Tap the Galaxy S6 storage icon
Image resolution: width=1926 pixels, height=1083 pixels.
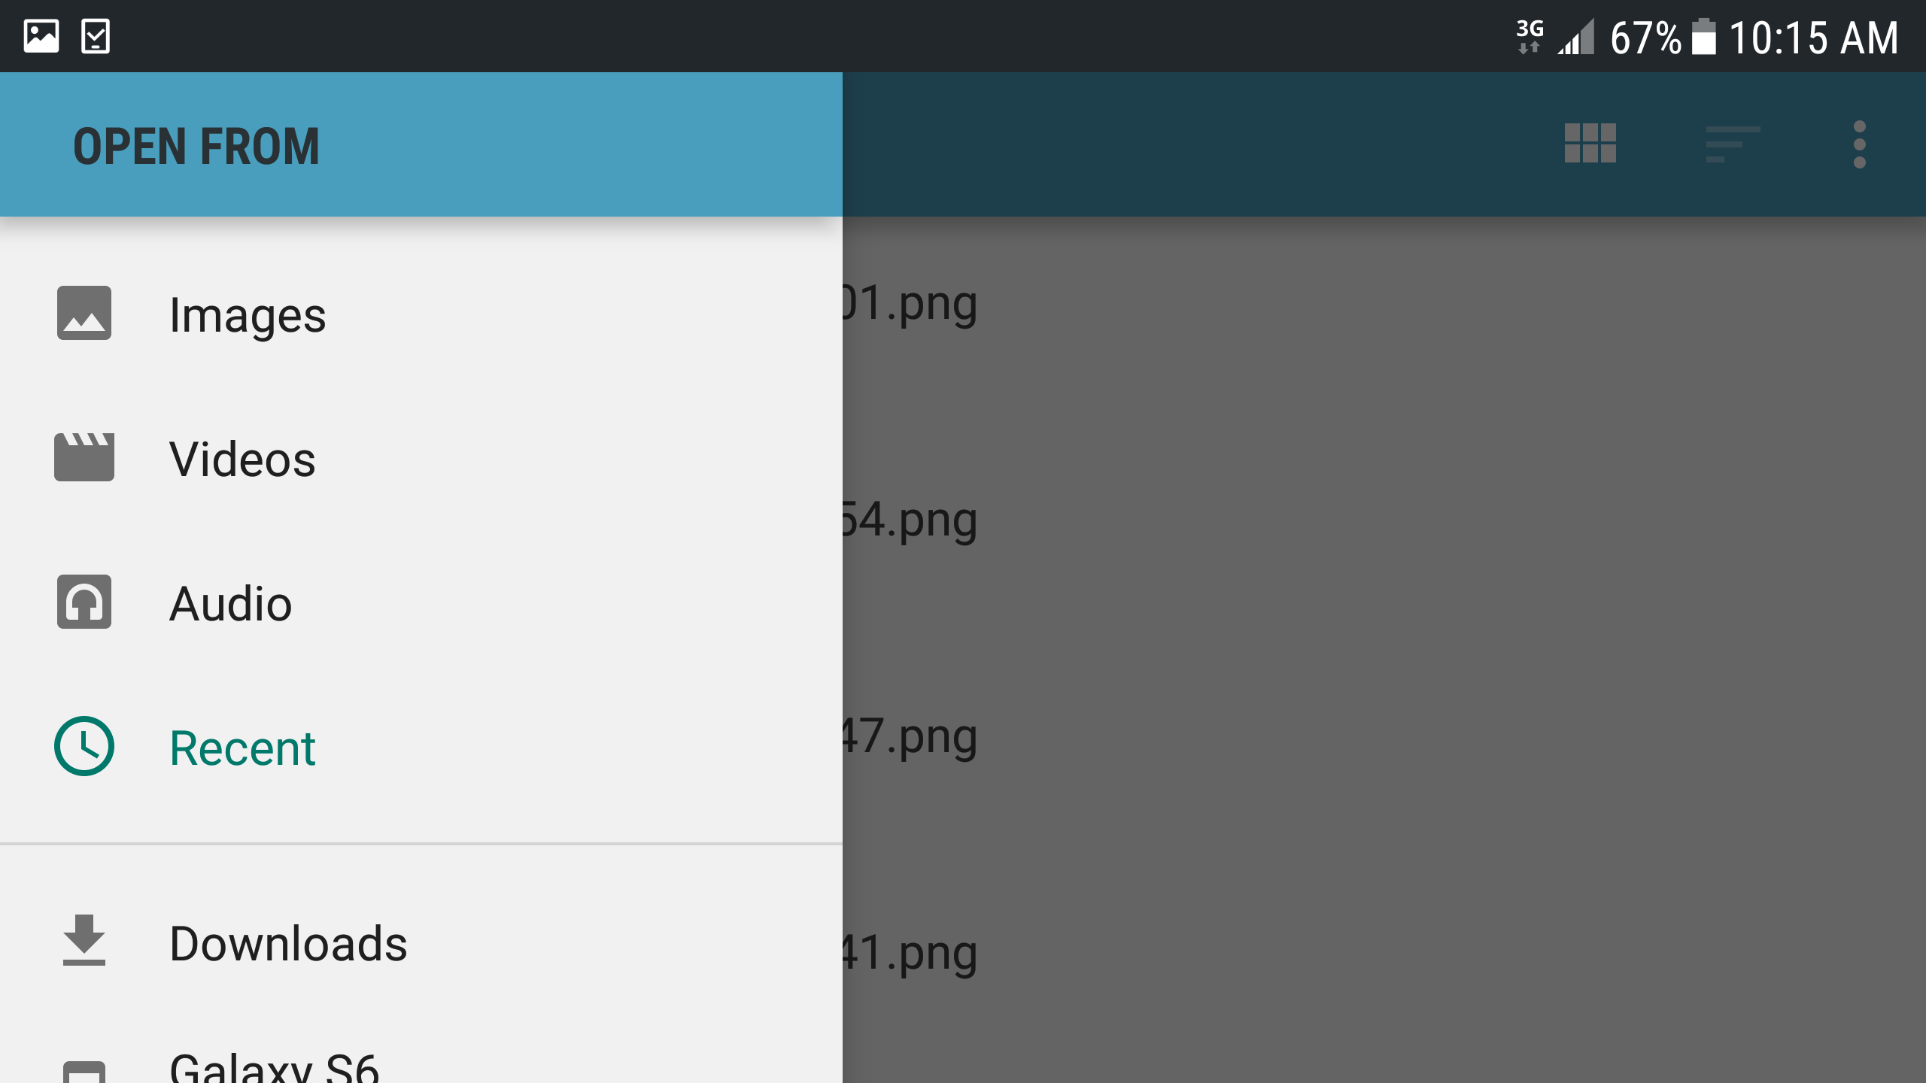[x=84, y=1072]
